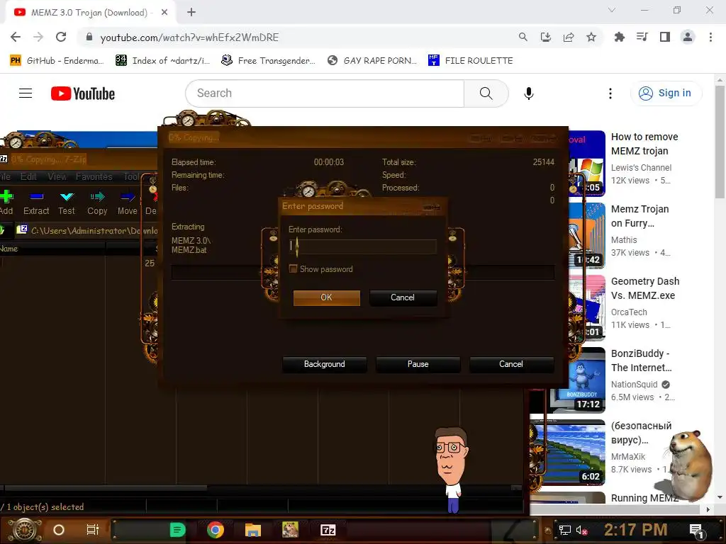Click the 2:17 PM clock

click(636, 530)
